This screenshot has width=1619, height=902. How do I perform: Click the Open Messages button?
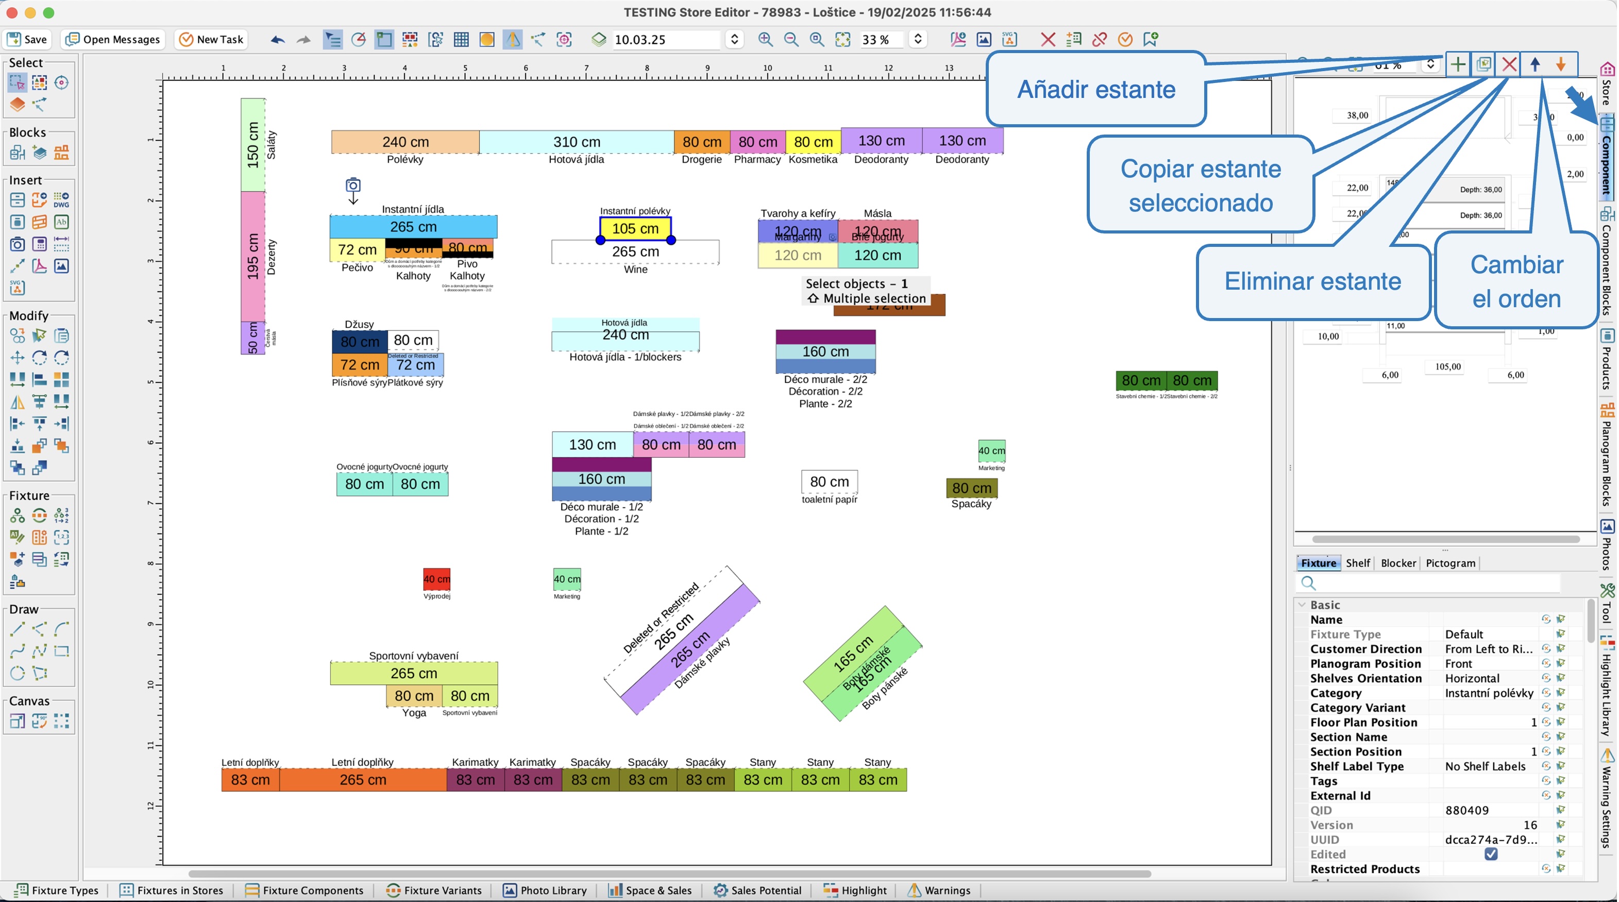113,40
